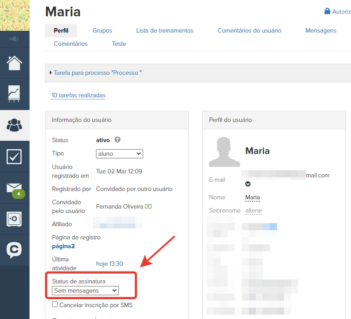The height and width of the screenshot is (319, 351).
Task: Open the users group sidebar icon
Action: tap(15, 125)
